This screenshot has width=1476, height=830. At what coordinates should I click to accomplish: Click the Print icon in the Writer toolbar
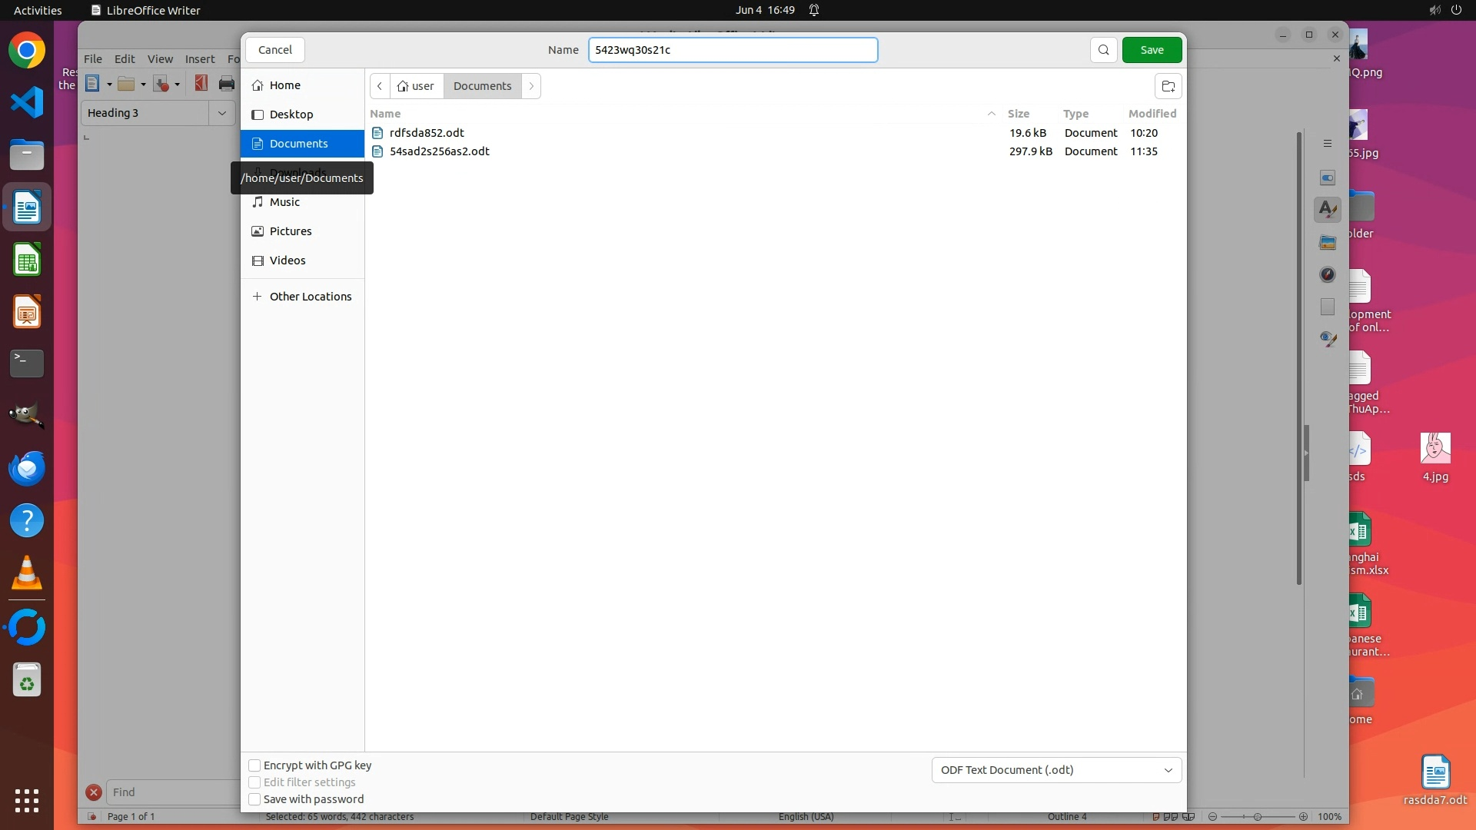[227, 84]
